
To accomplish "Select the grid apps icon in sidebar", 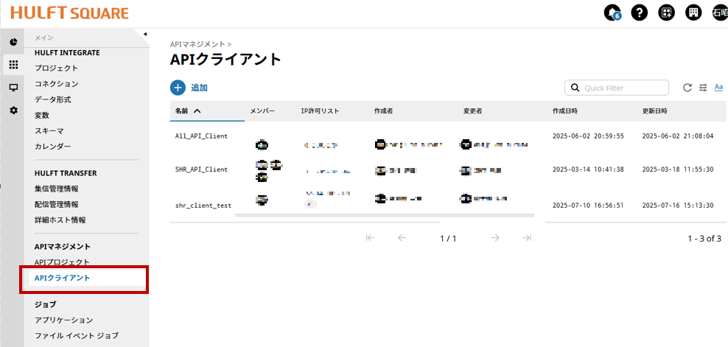I will tap(13, 65).
